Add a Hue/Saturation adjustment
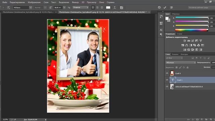The image size is (215, 121). pyautogui.click(x=183, y=45)
